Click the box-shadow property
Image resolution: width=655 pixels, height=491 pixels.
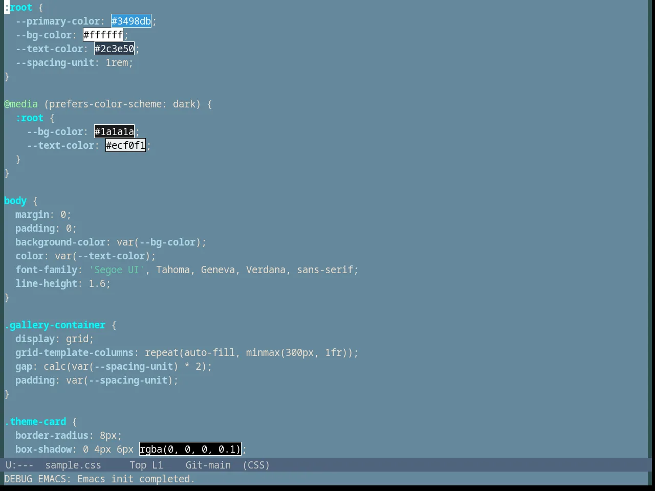43,449
